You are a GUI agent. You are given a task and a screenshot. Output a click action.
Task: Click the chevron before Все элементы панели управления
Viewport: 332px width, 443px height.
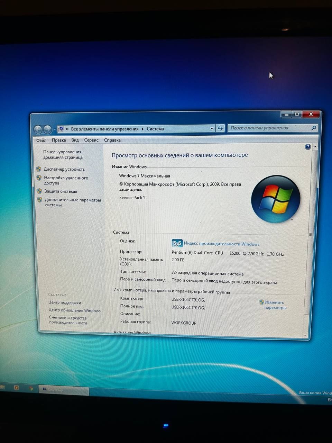[x=67, y=129]
